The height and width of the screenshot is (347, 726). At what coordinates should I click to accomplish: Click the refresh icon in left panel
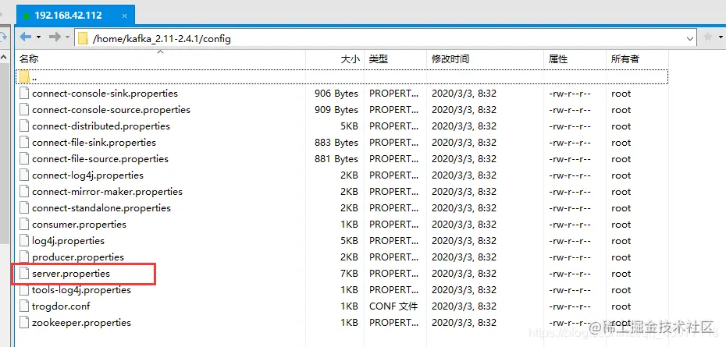pyautogui.click(x=3, y=37)
